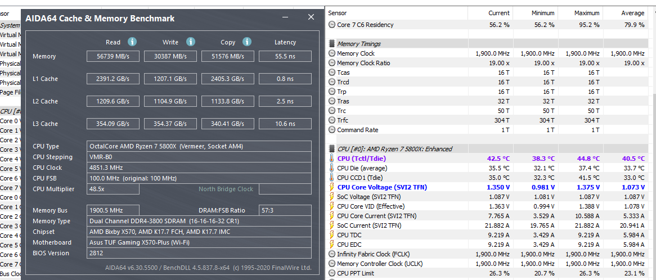Select Core 7 C6 Residency maximum 95.2 %
Viewport: 656px width, 280px height.
[589, 25]
